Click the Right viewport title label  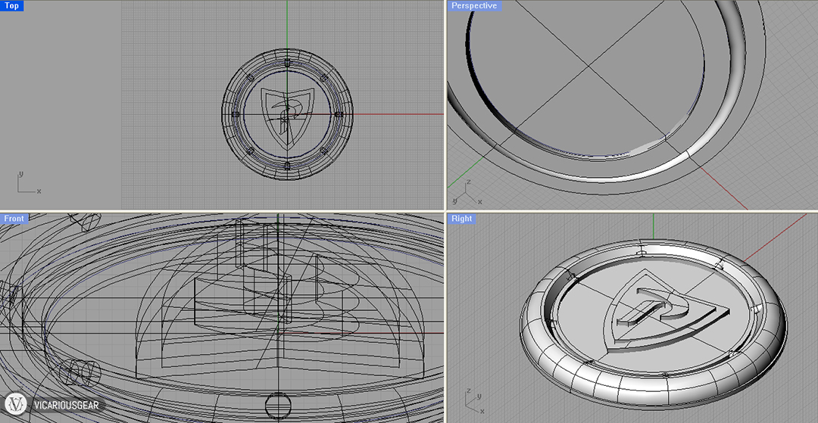pyautogui.click(x=461, y=219)
